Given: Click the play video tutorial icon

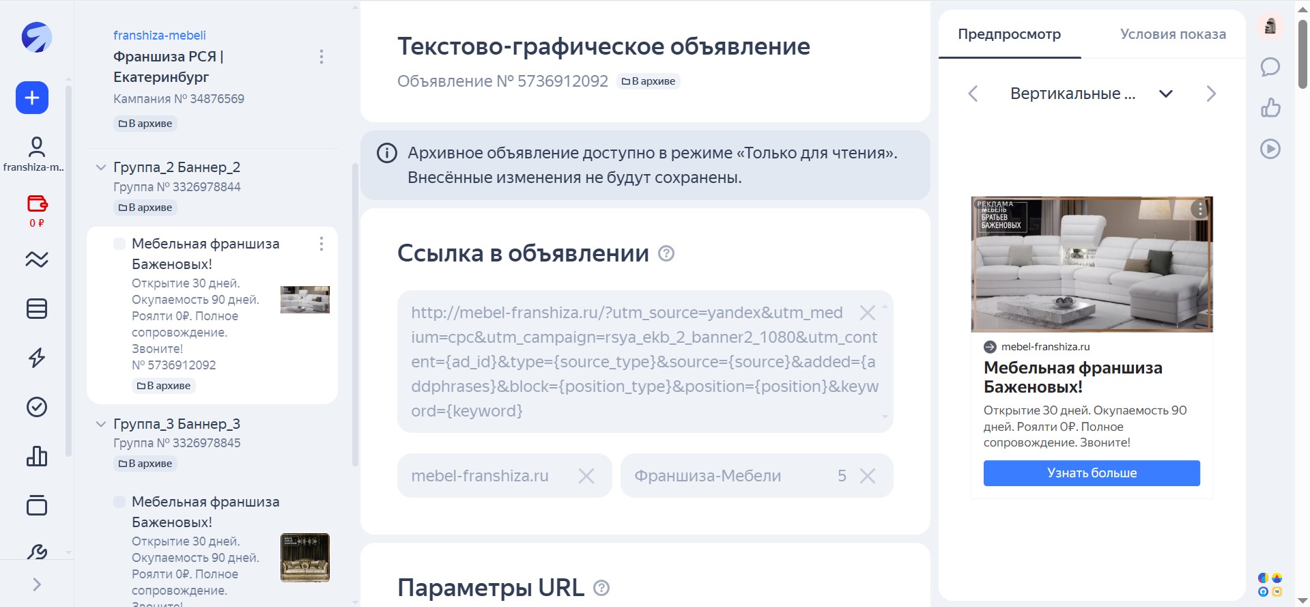Looking at the screenshot, I should click(x=1270, y=149).
